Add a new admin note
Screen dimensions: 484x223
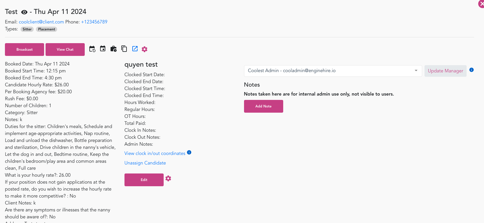coord(263,106)
